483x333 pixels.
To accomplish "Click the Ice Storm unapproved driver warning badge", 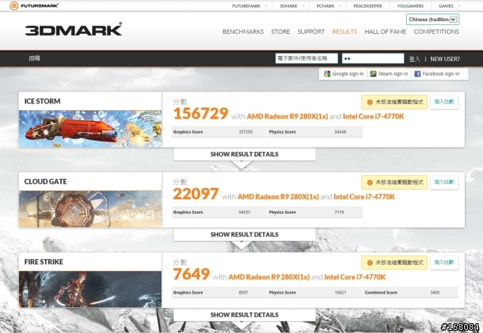I will pos(395,102).
